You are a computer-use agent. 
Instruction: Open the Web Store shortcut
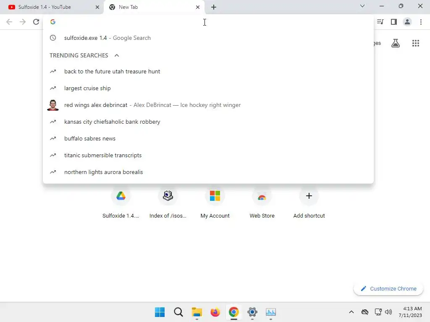pyautogui.click(x=262, y=203)
